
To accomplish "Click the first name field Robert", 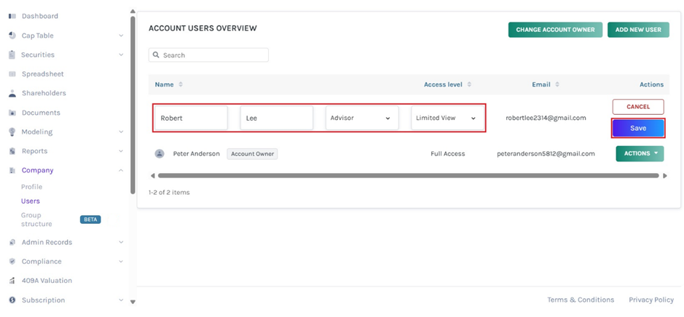I will (x=191, y=118).
